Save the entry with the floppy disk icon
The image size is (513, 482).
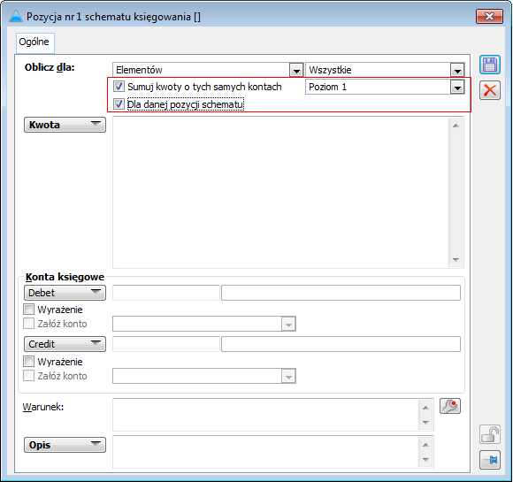coord(490,65)
